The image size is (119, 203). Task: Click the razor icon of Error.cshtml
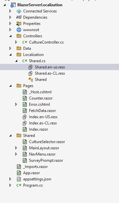(x=25, y=104)
